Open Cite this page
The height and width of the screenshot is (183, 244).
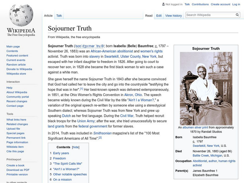[15, 151]
